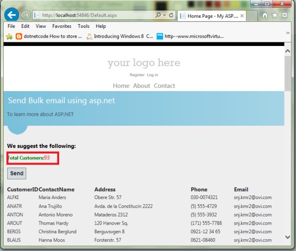This screenshot has width=296, height=251.
Task: Click the Email column header
Action: click(x=241, y=190)
